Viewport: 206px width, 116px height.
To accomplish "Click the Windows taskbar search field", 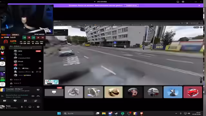I will point(79,113).
